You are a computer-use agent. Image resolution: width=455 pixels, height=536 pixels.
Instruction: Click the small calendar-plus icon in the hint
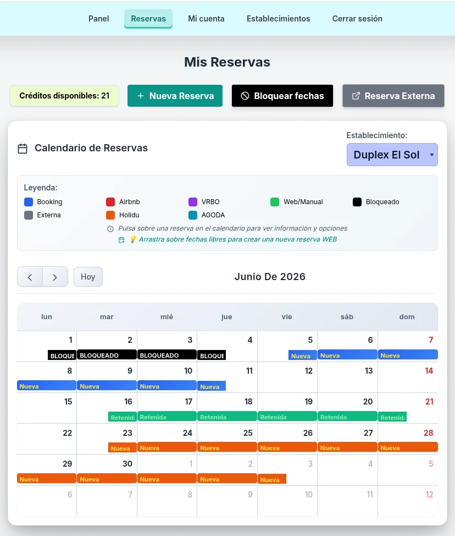[x=121, y=240]
